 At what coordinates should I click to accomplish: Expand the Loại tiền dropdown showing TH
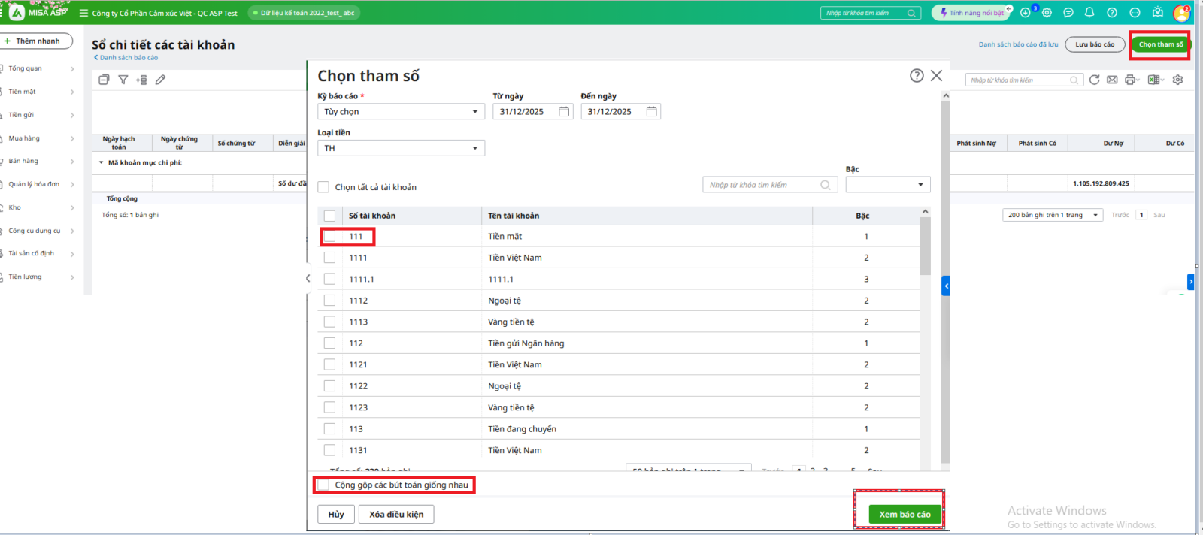[401, 149]
